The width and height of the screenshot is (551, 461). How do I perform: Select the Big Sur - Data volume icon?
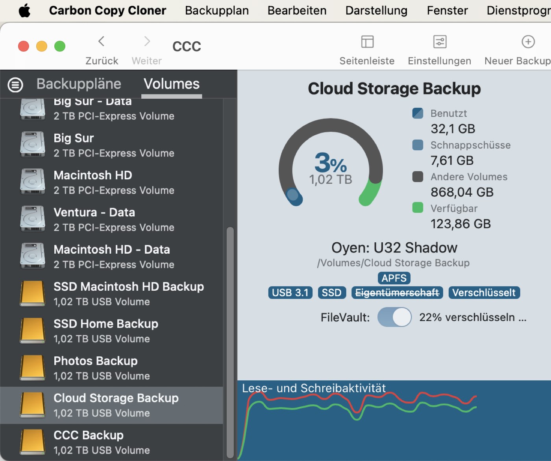click(x=33, y=109)
